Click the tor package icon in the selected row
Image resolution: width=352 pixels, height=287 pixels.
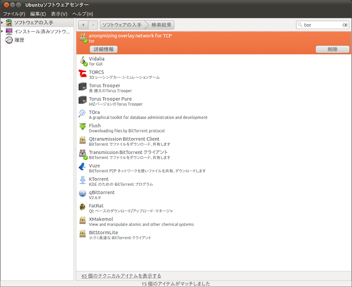click(83, 38)
